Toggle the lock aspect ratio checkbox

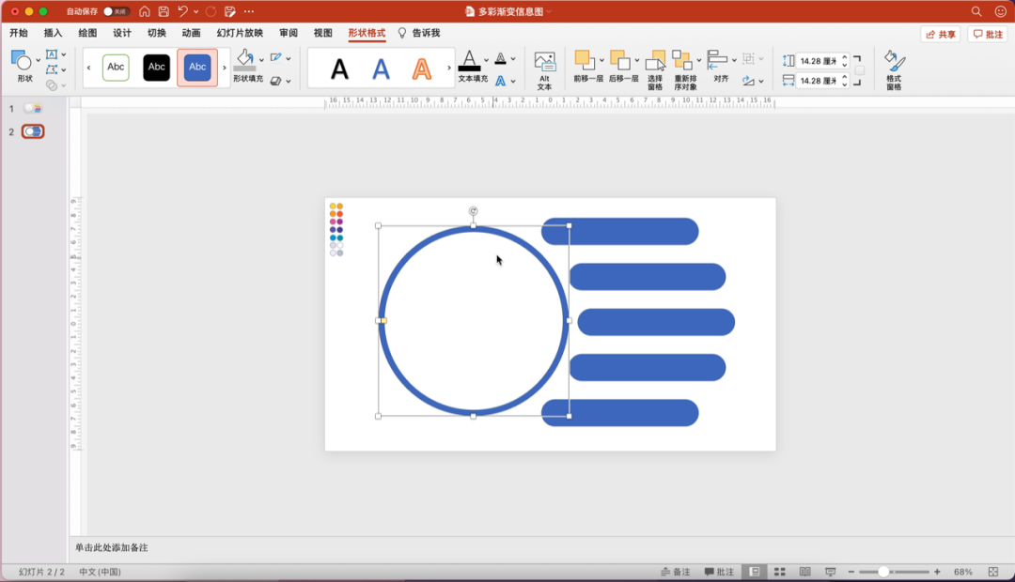[859, 70]
